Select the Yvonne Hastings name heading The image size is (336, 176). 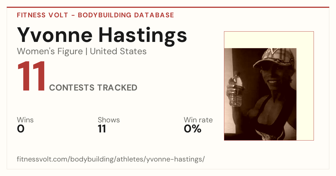[102, 35]
